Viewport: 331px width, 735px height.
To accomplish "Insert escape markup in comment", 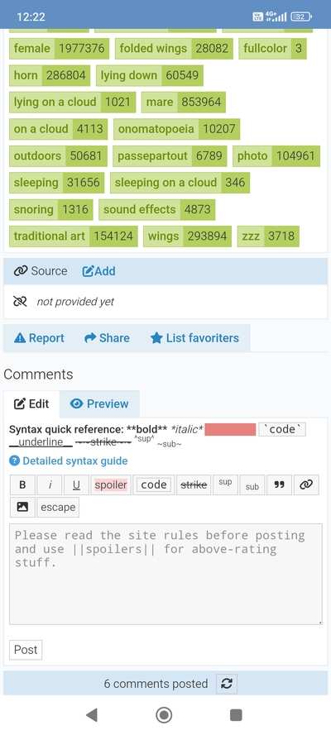I will tap(58, 507).
